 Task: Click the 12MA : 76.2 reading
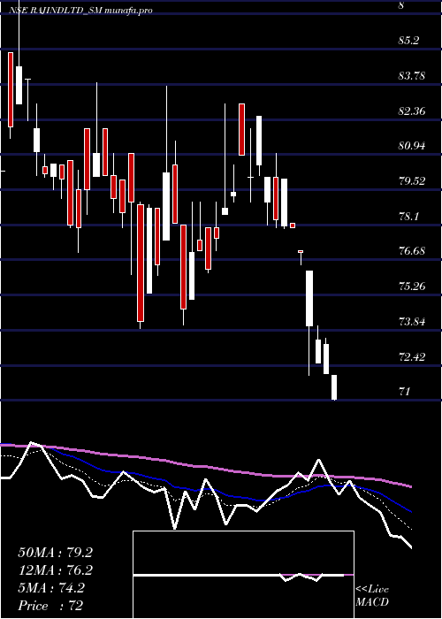click(55, 570)
